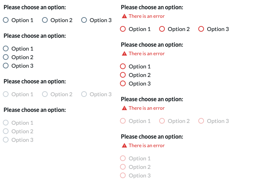Pick Option 2 in the enabled stacked red error group
This screenshot has height=196, width=267.
tap(123, 75)
